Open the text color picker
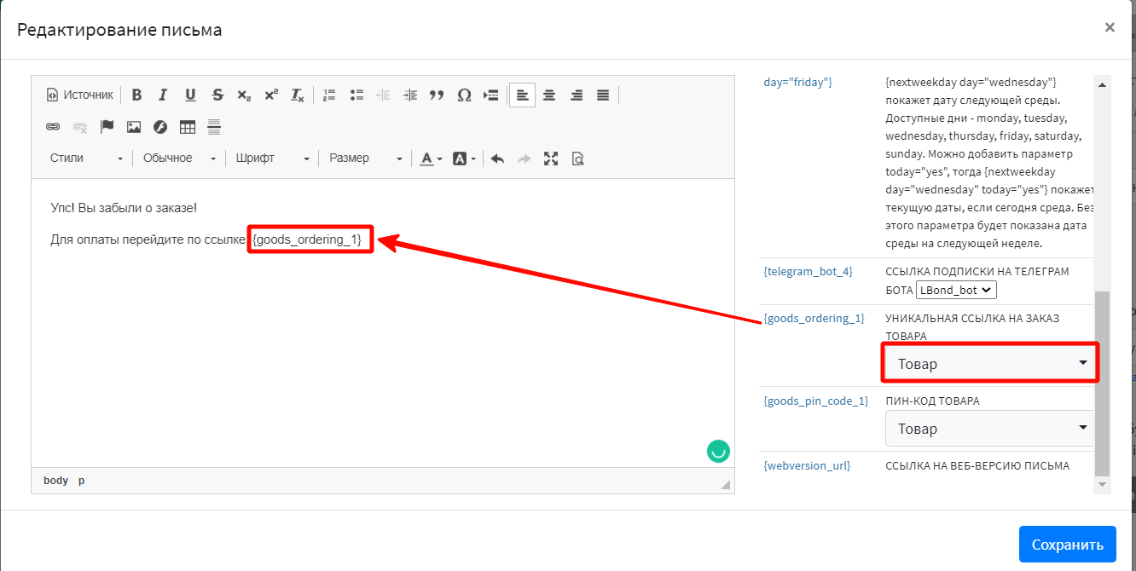The height and width of the screenshot is (571, 1136). (x=430, y=159)
